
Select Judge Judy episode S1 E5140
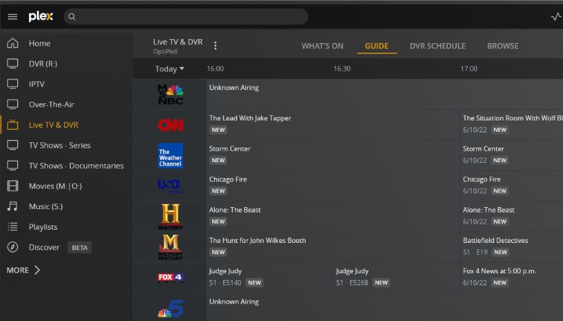(270, 277)
